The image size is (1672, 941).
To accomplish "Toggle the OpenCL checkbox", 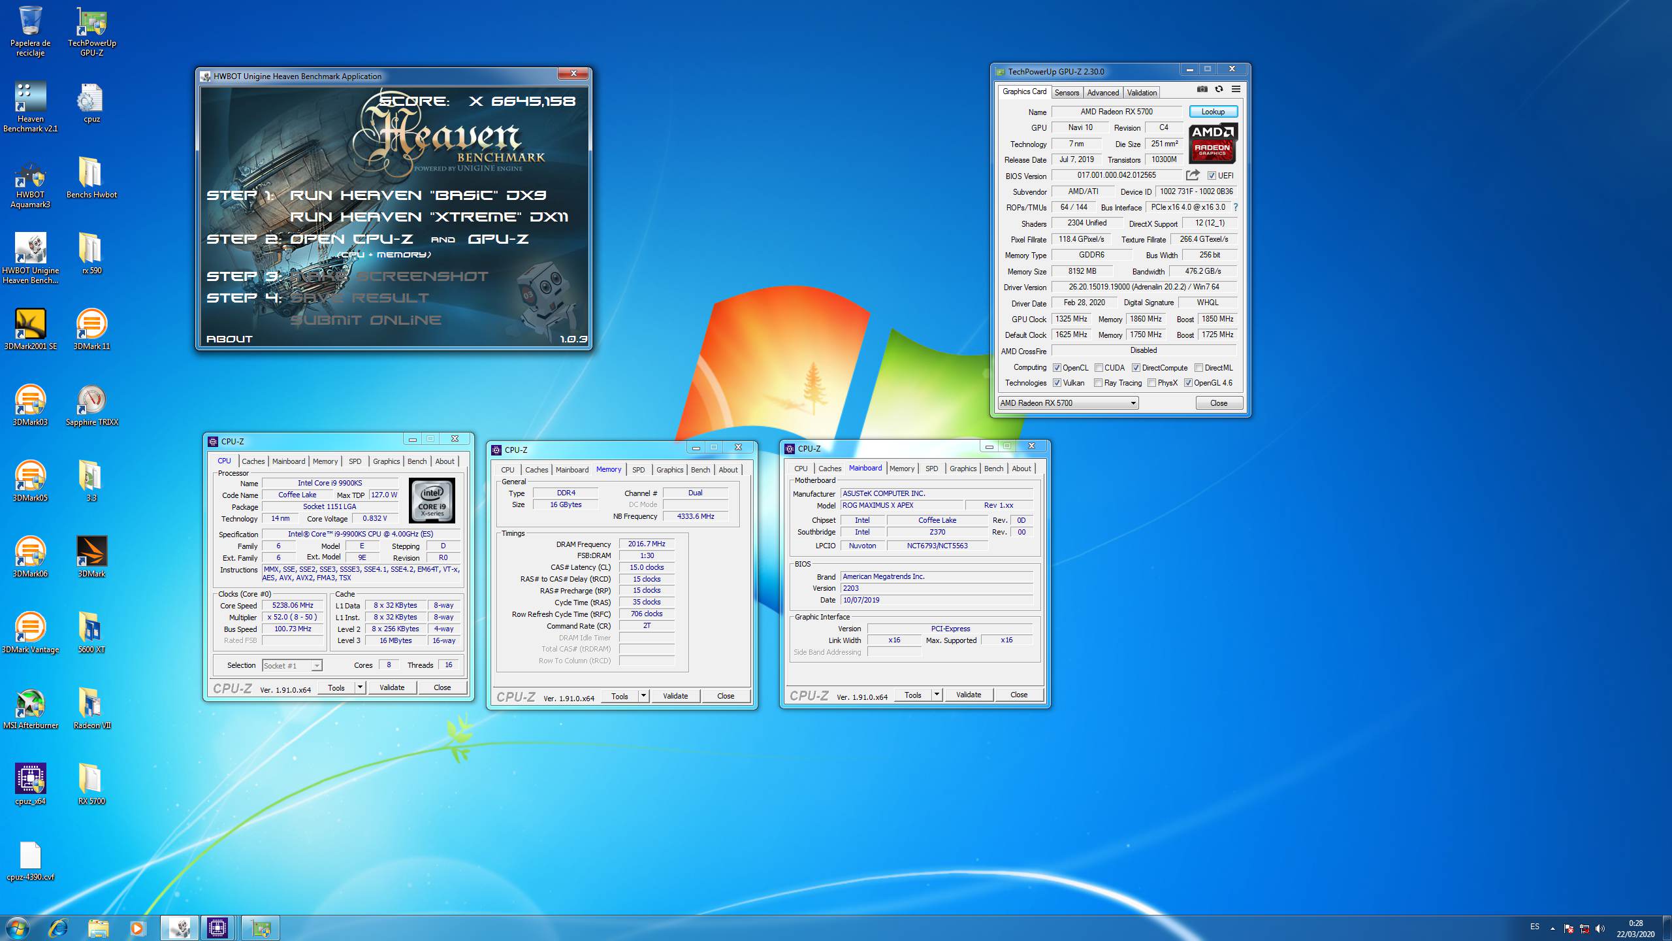I will click(1057, 368).
